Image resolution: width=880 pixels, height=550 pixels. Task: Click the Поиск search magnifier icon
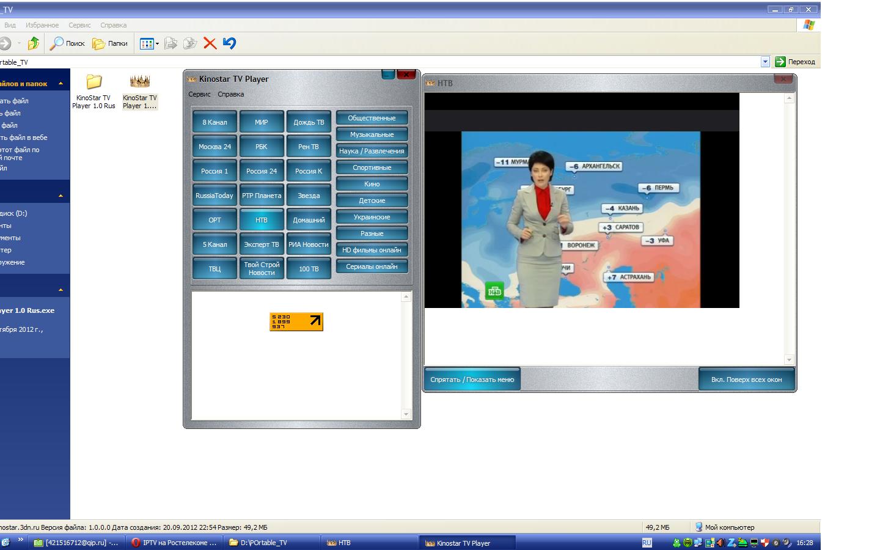pos(57,43)
